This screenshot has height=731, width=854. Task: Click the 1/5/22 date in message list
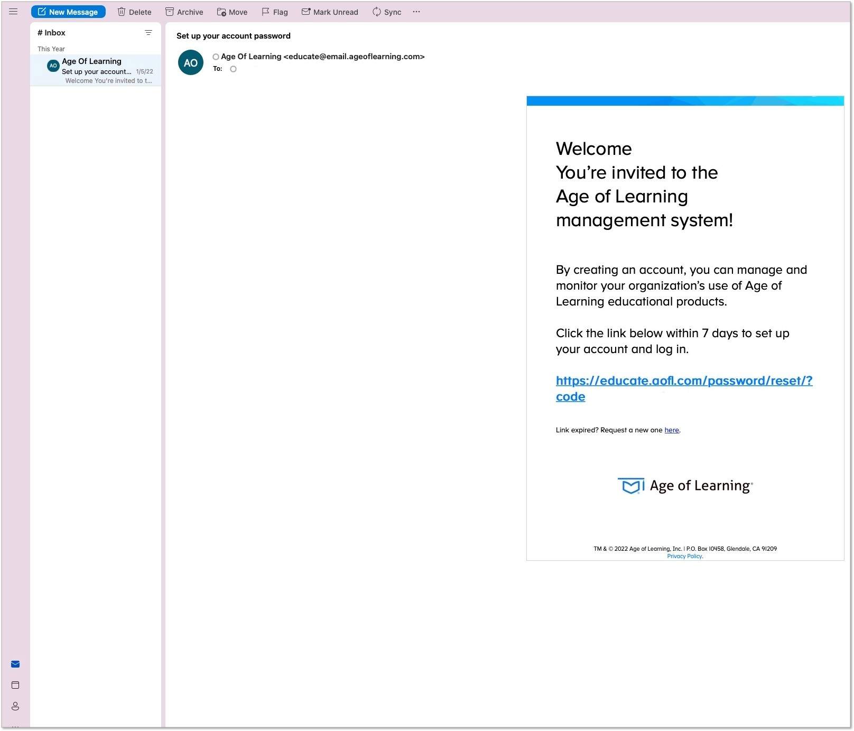point(144,71)
